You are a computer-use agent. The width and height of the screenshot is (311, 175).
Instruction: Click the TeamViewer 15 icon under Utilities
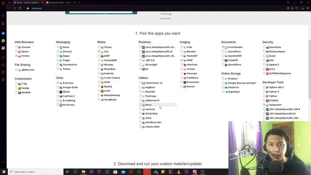(143, 83)
